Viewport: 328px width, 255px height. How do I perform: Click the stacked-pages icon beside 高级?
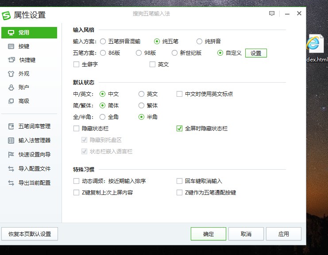[11, 101]
